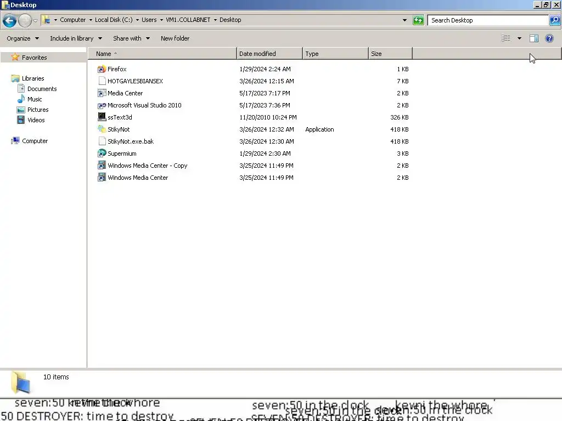Click the New folder button

tap(175, 38)
